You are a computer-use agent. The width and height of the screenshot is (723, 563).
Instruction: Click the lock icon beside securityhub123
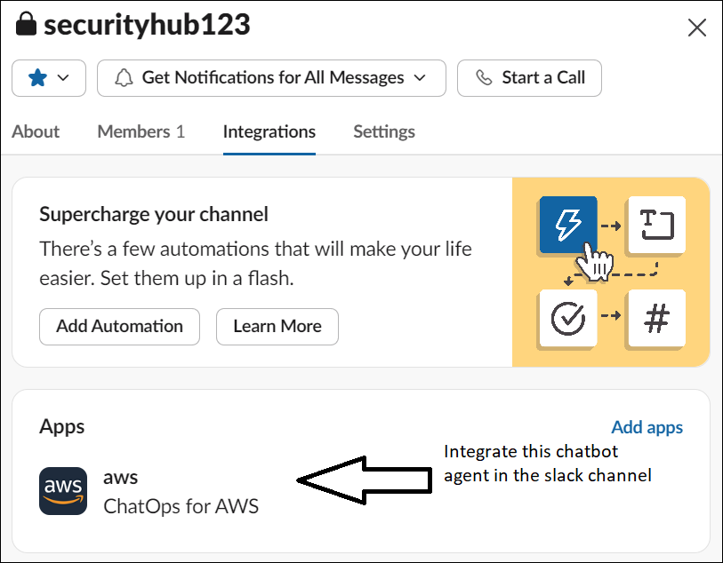coord(27,25)
